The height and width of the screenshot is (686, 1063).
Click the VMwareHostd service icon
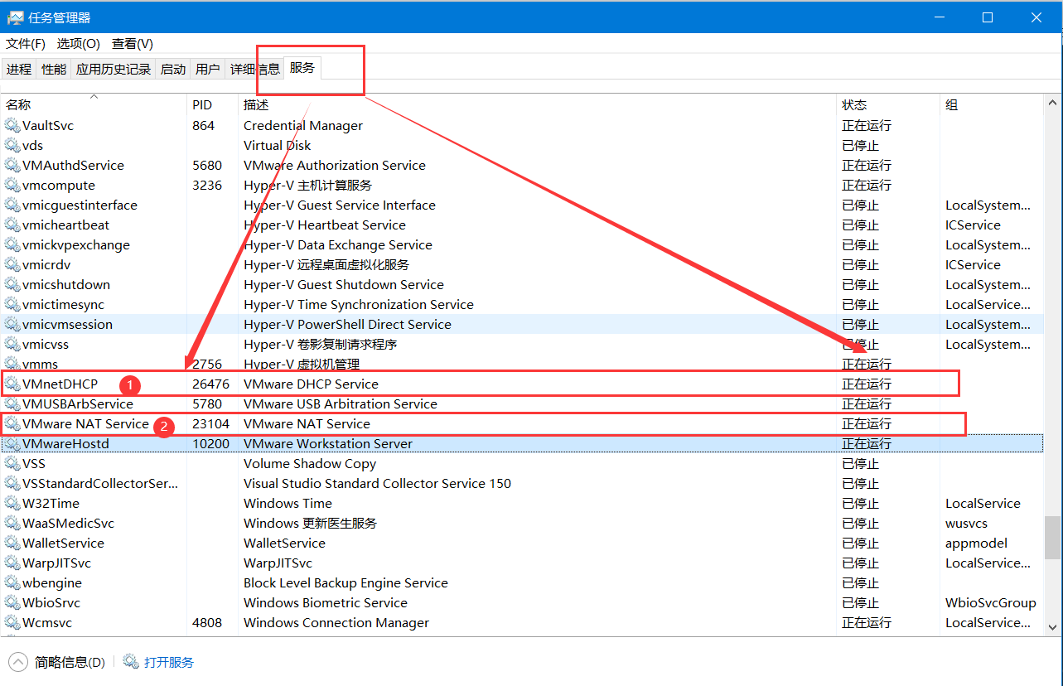12,444
